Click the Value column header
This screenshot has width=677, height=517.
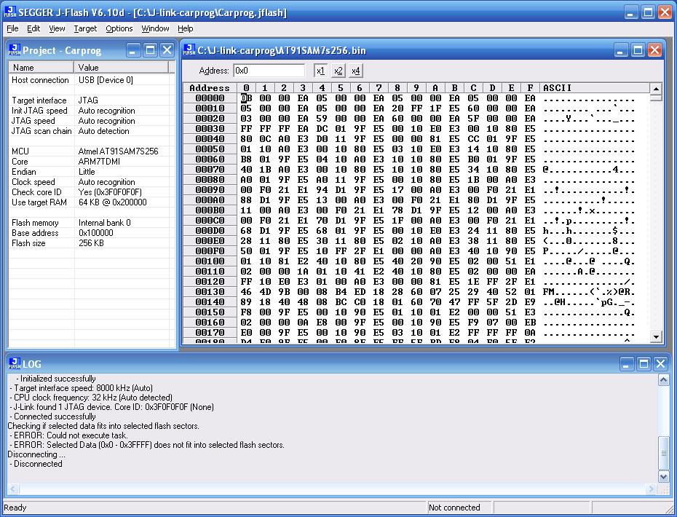click(x=121, y=68)
